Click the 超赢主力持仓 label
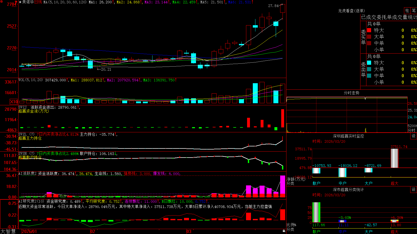417x234 pixels. (x=30, y=138)
